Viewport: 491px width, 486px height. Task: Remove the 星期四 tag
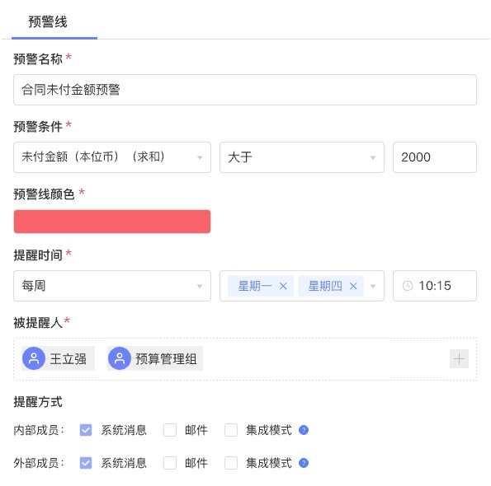pyautogui.click(x=353, y=286)
